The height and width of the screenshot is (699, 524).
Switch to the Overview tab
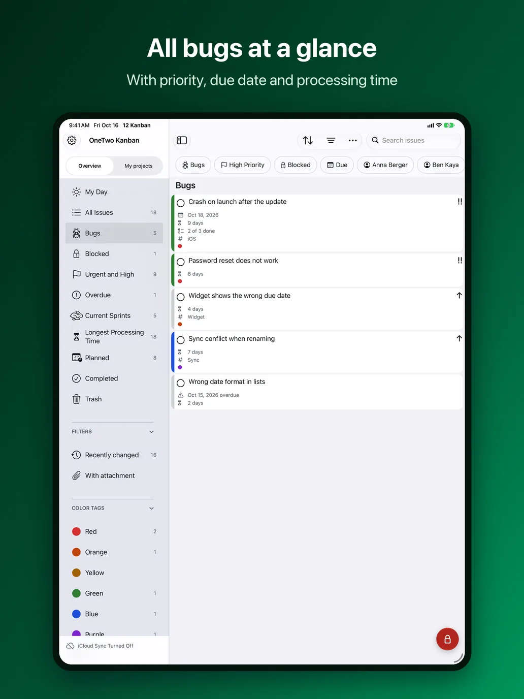pyautogui.click(x=90, y=166)
